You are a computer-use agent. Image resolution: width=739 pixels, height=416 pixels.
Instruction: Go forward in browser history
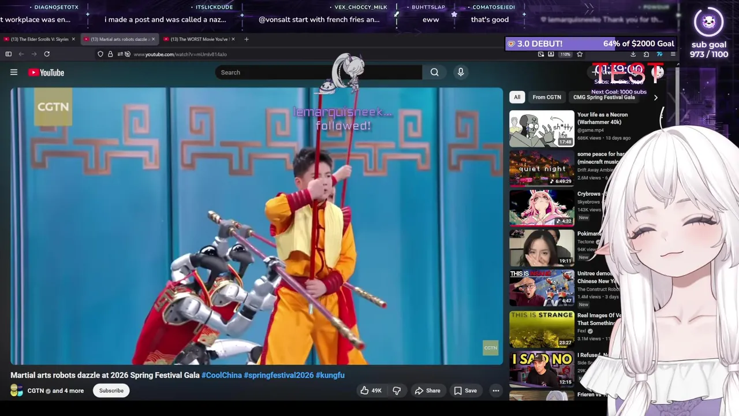33,54
